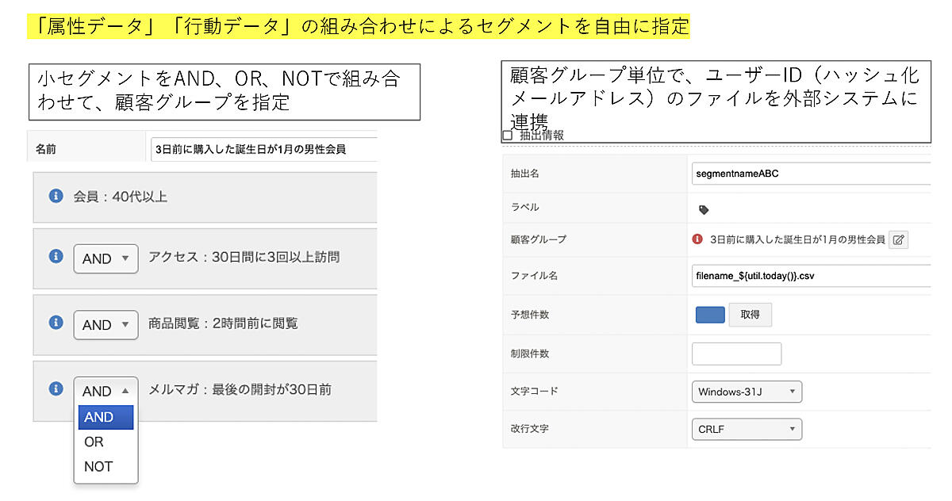Open the 文字コード Windows-31J dropdown
Viewport: 952px width, 501px height.
(747, 392)
